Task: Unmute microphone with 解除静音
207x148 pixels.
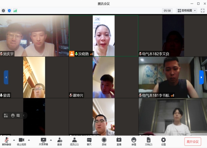Action: pyautogui.click(x=7, y=142)
